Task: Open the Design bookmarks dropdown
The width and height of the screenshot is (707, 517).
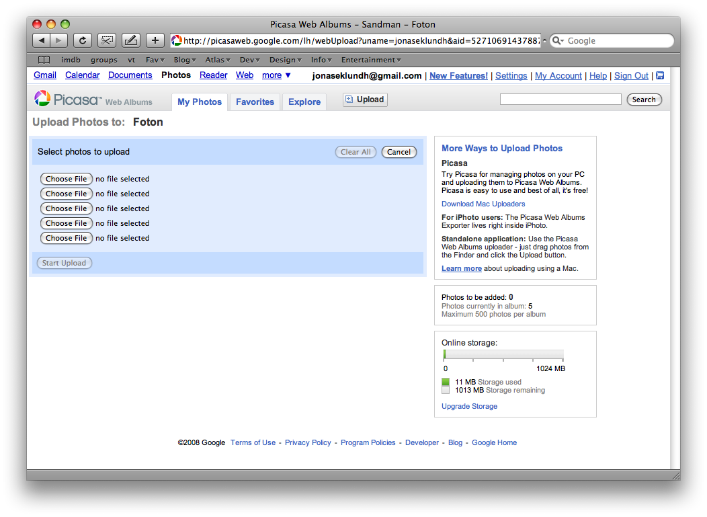Action: click(286, 60)
